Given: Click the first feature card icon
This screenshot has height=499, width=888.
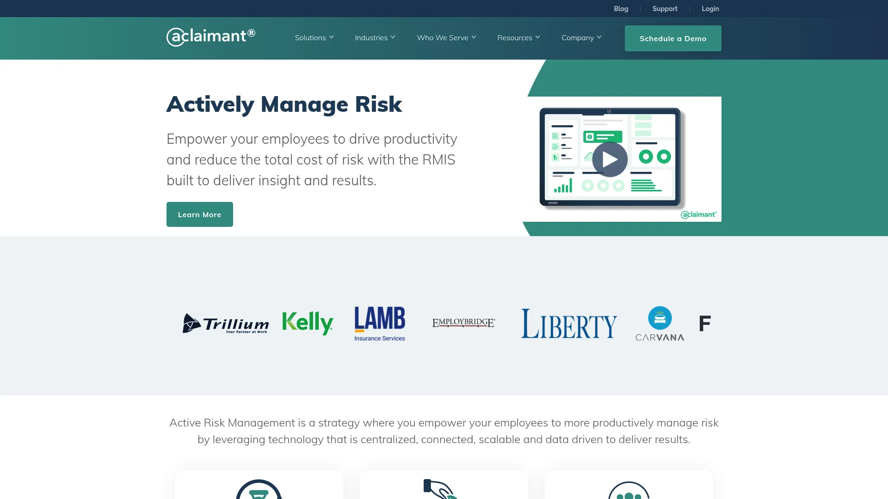Looking at the screenshot, I should pyautogui.click(x=259, y=489).
